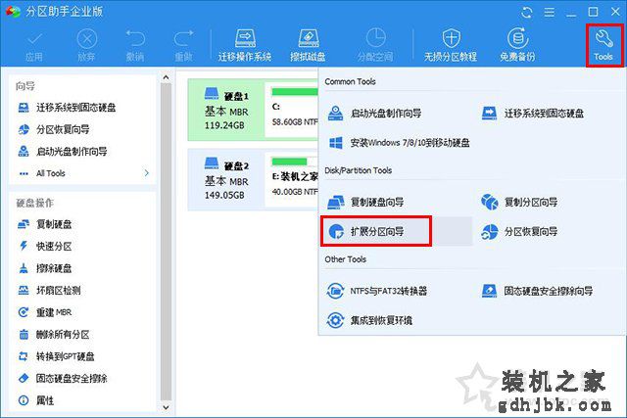Click 转换到GPT硬盘 sidebar item
Viewport: 627px width, 418px height.
(56, 356)
